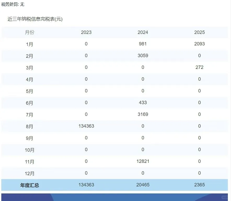Viewport: 231px width, 201px height.
Task: Click the 2093 value for January 2025
Action: [x=199, y=44]
